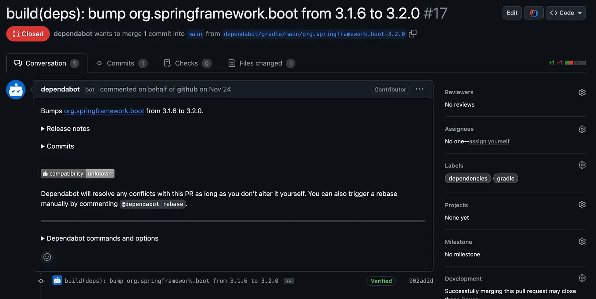The width and height of the screenshot is (596, 299).
Task: Open Reviewers settings gear
Action: (x=582, y=92)
